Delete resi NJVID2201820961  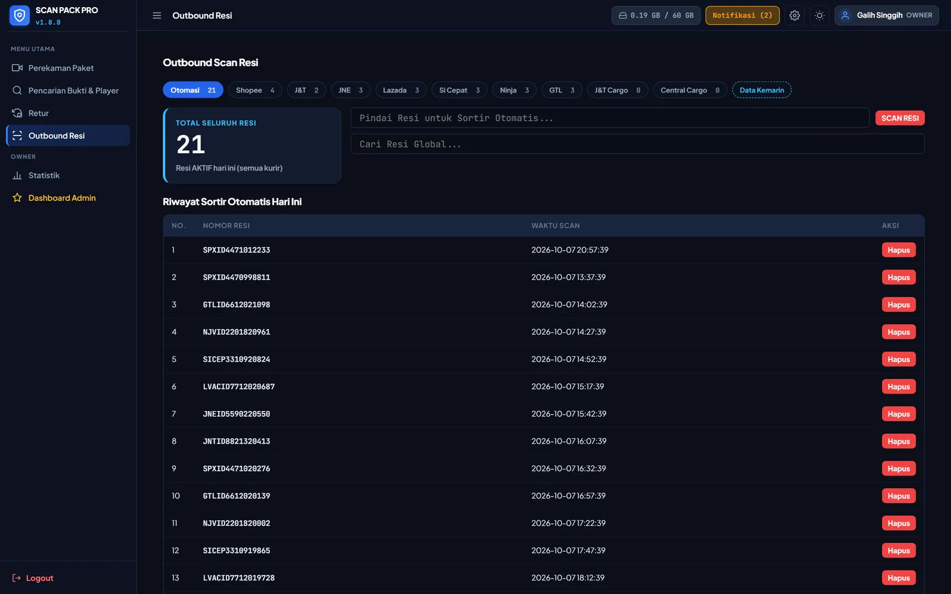point(899,332)
